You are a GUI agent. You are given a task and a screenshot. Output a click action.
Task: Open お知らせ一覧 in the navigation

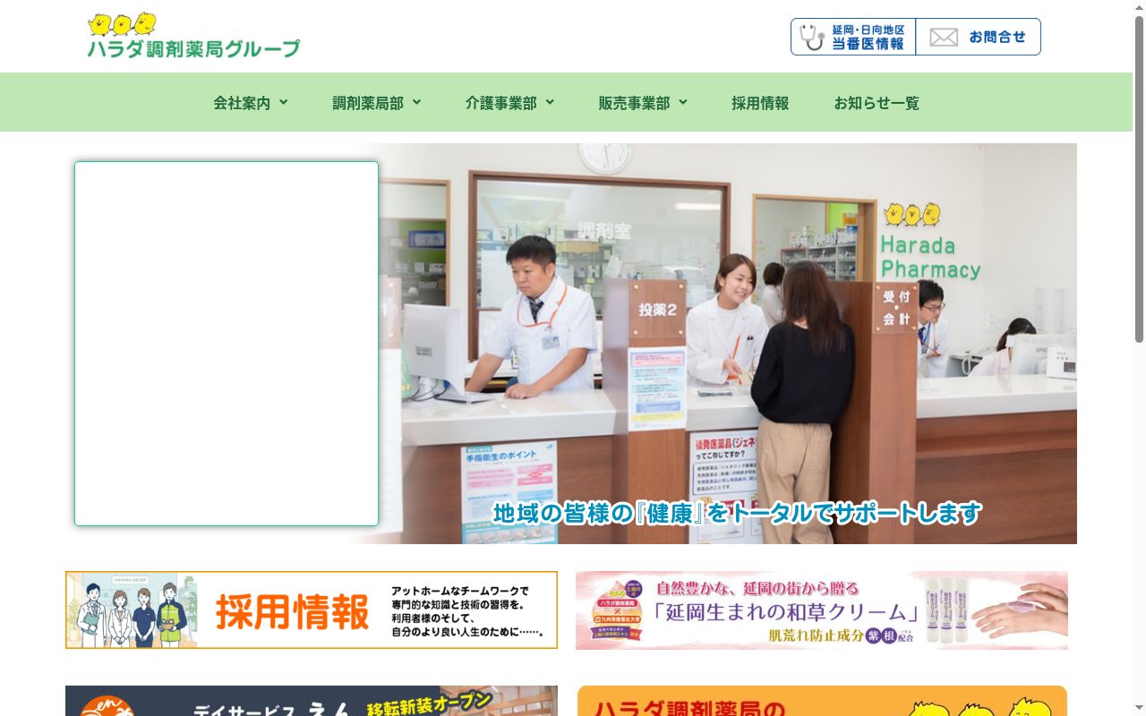[x=877, y=103]
